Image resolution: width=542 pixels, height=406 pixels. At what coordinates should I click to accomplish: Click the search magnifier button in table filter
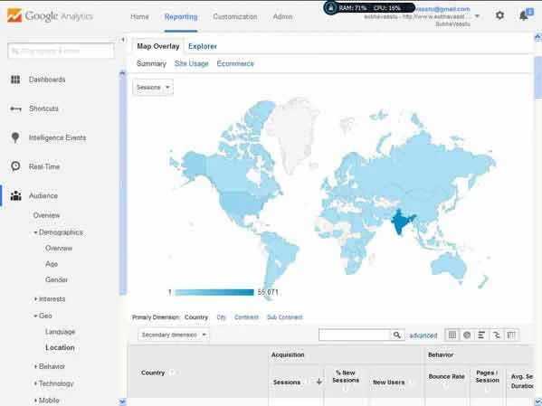pyautogui.click(x=397, y=335)
